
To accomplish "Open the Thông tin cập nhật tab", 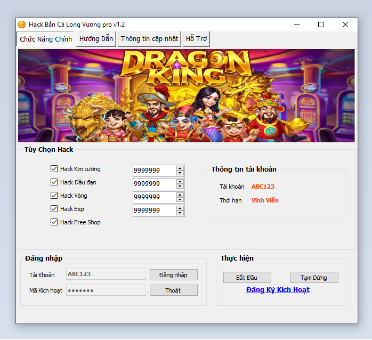I will [x=149, y=39].
